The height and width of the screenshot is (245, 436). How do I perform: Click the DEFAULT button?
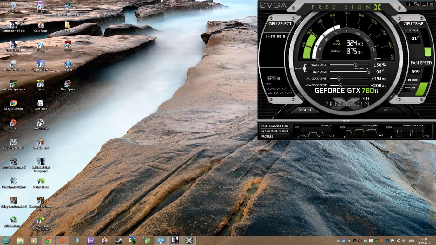(x=305, y=110)
